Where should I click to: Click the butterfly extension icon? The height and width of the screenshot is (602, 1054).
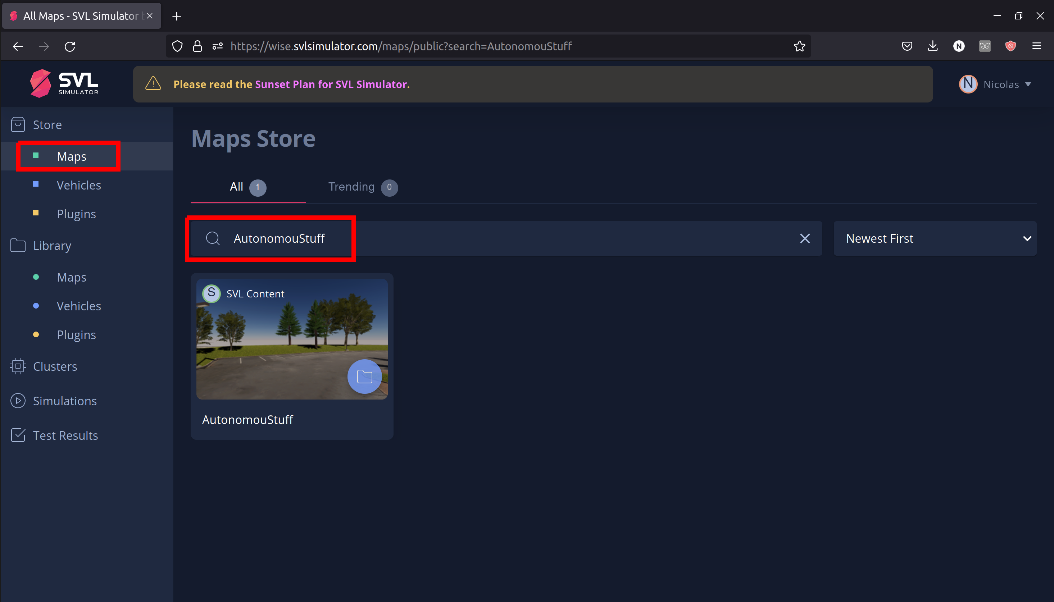pyautogui.click(x=985, y=46)
